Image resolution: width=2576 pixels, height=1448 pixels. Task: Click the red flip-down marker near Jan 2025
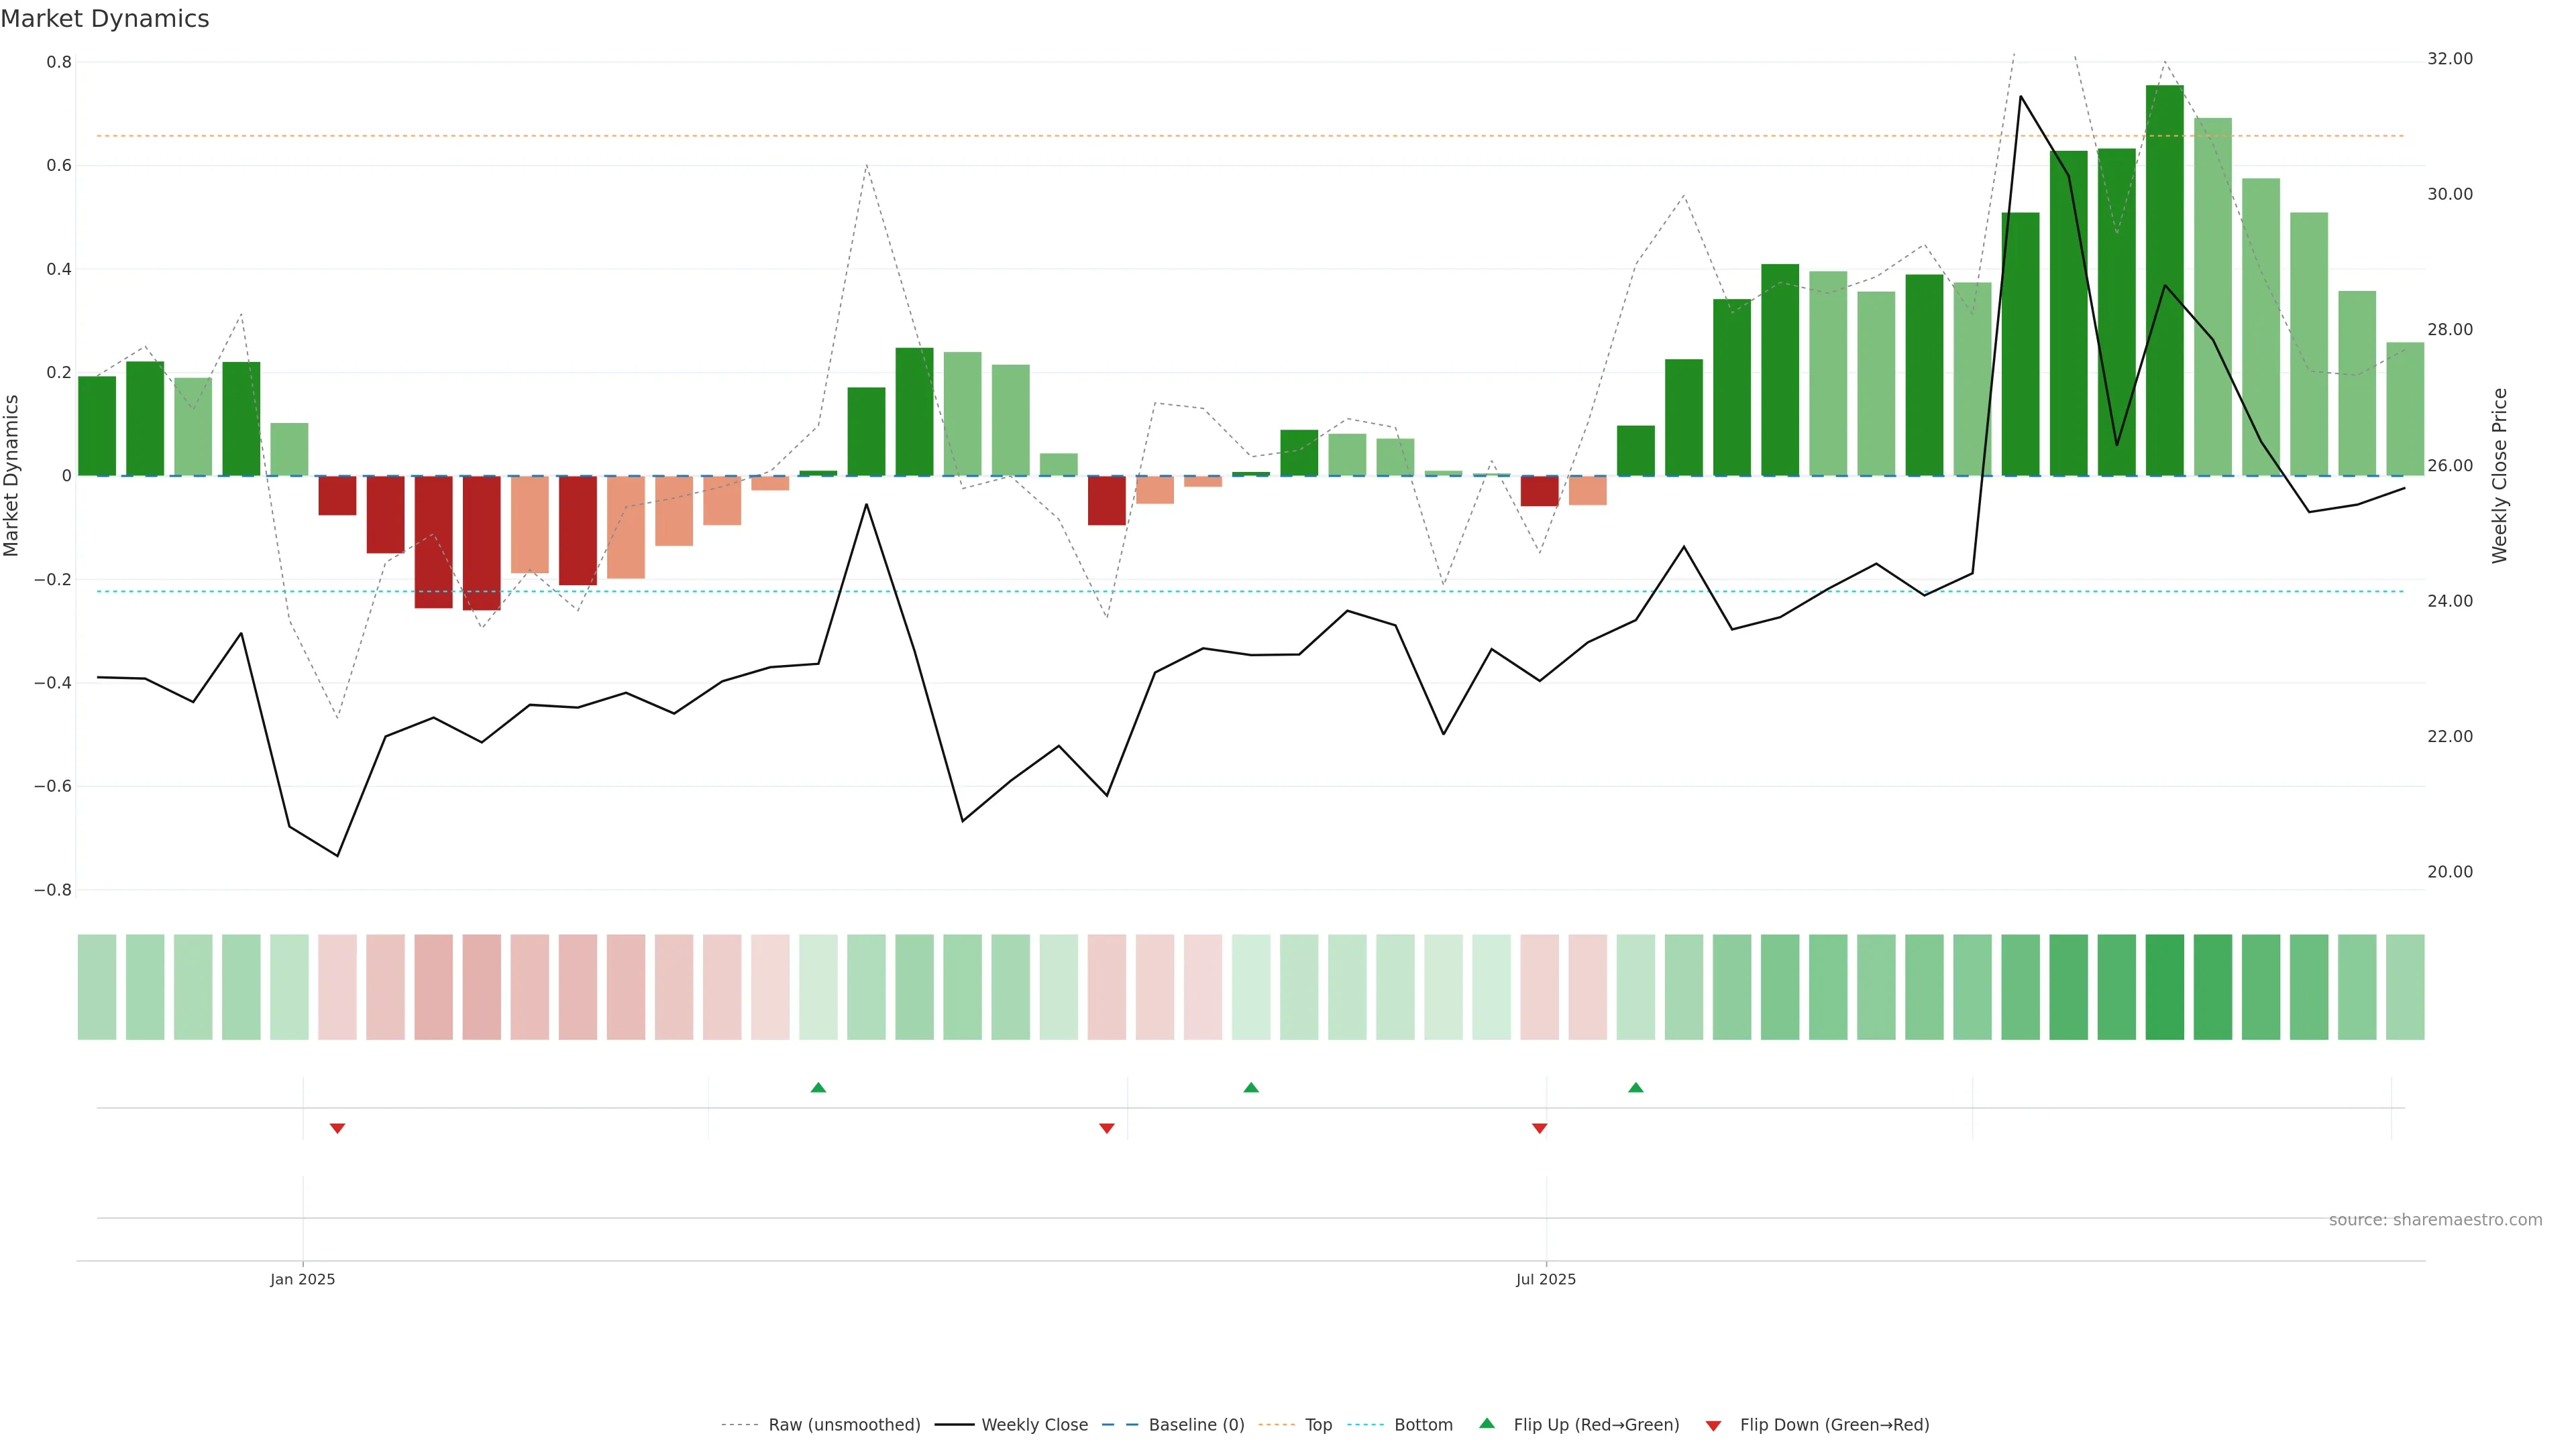coord(337,1128)
